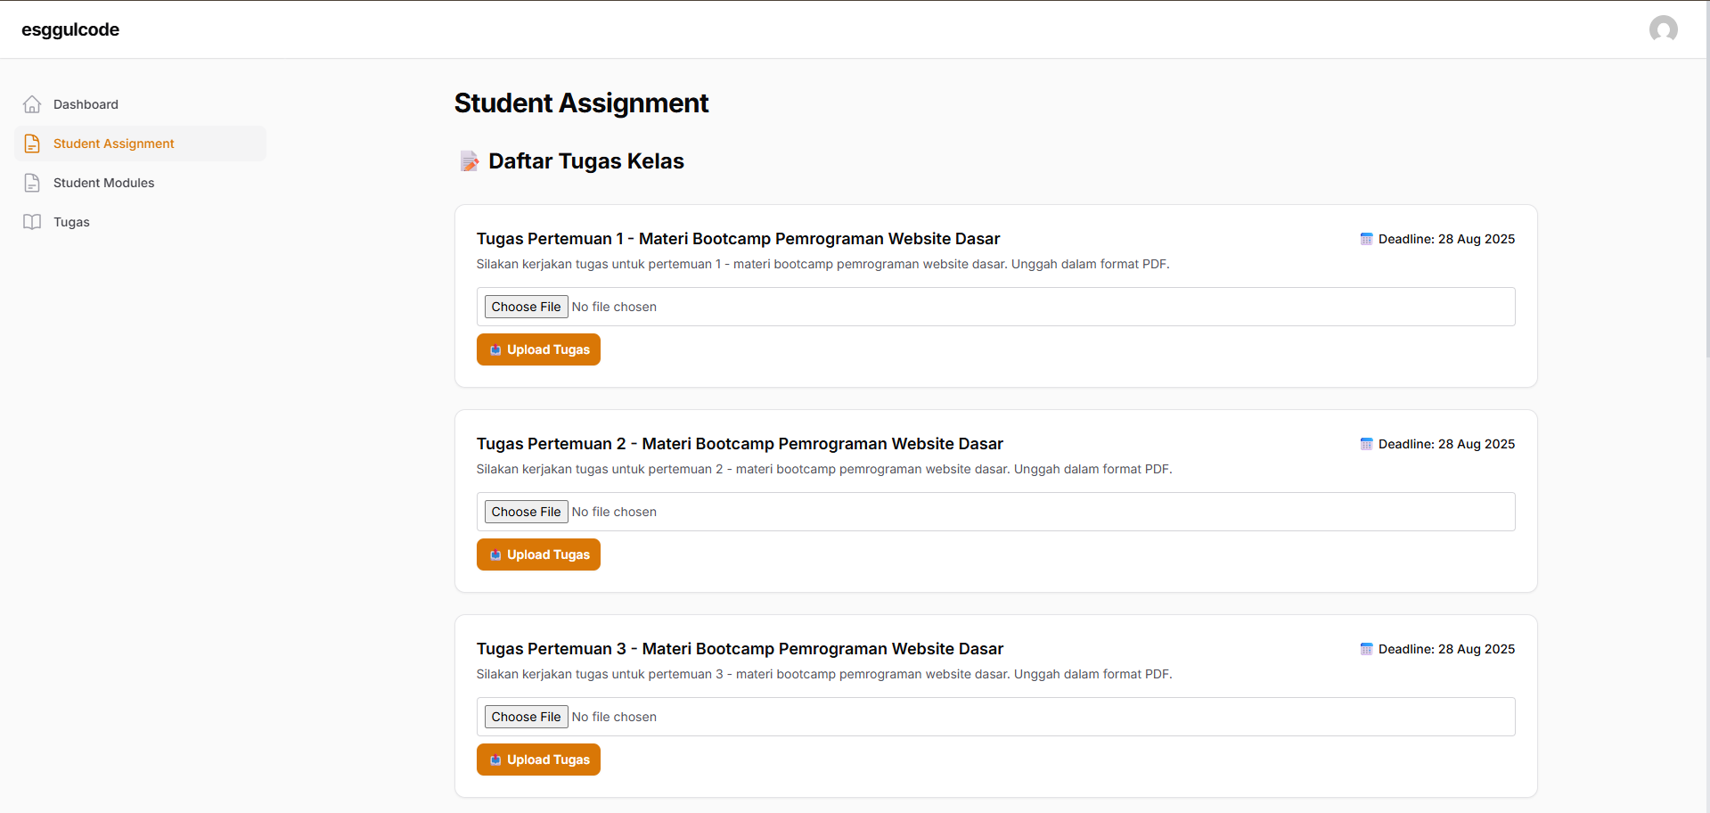Upload Tugas for Pertemuan 1

pyautogui.click(x=538, y=349)
